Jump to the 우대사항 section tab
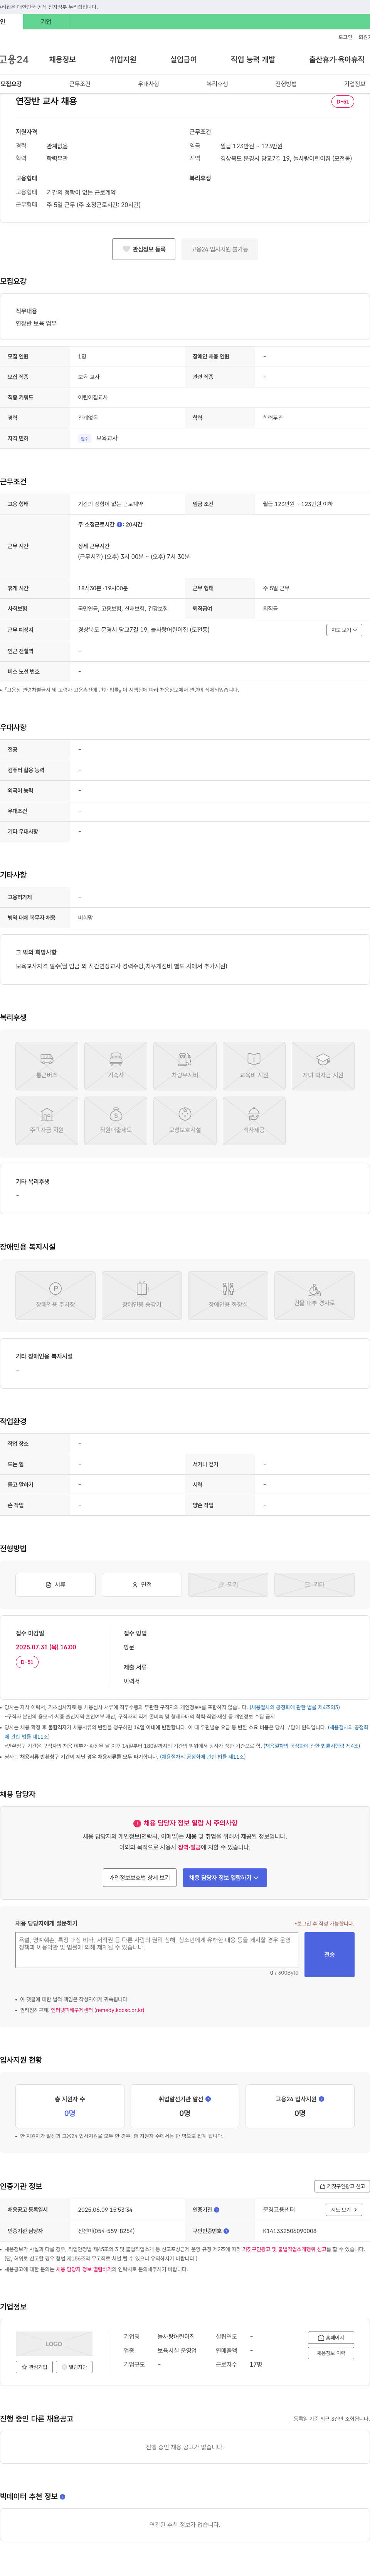The image size is (370, 2576). point(149,84)
